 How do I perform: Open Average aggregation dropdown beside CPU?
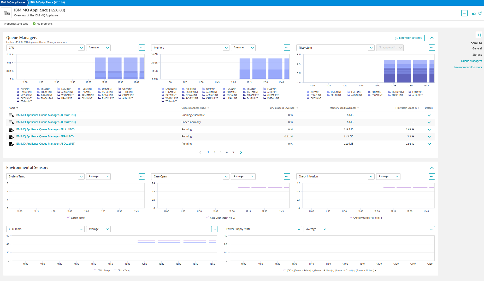(x=98, y=48)
